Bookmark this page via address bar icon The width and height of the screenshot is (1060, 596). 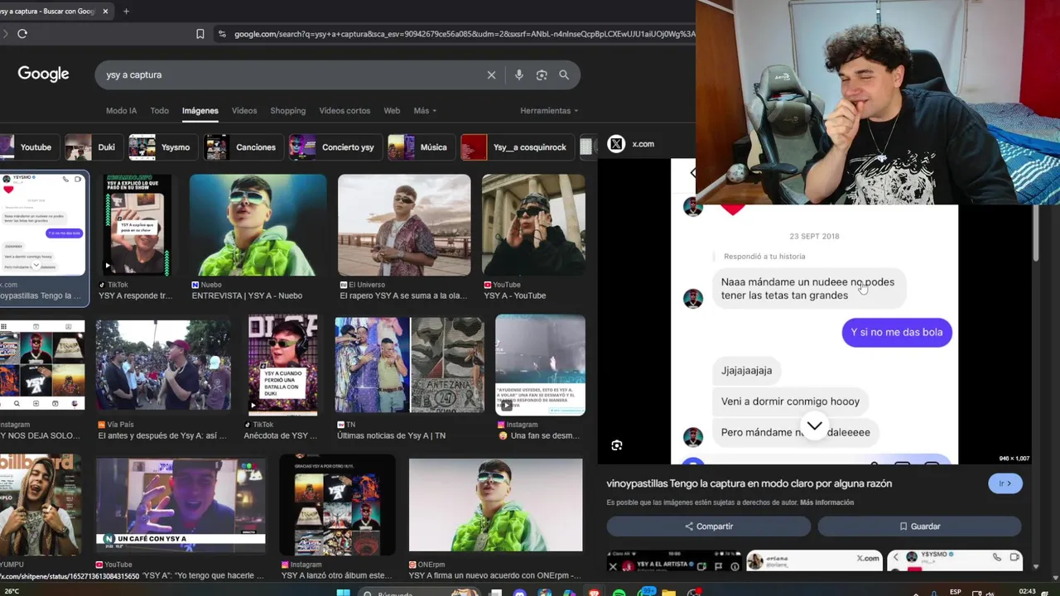point(200,34)
